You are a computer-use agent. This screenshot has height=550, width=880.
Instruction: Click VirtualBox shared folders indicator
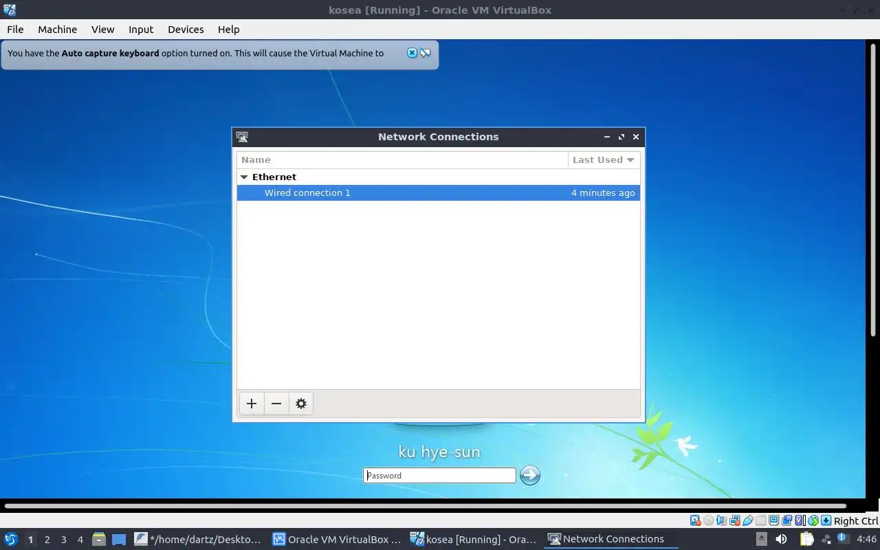[760, 520]
